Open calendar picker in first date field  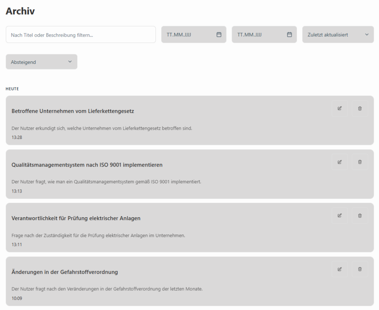tap(219, 35)
